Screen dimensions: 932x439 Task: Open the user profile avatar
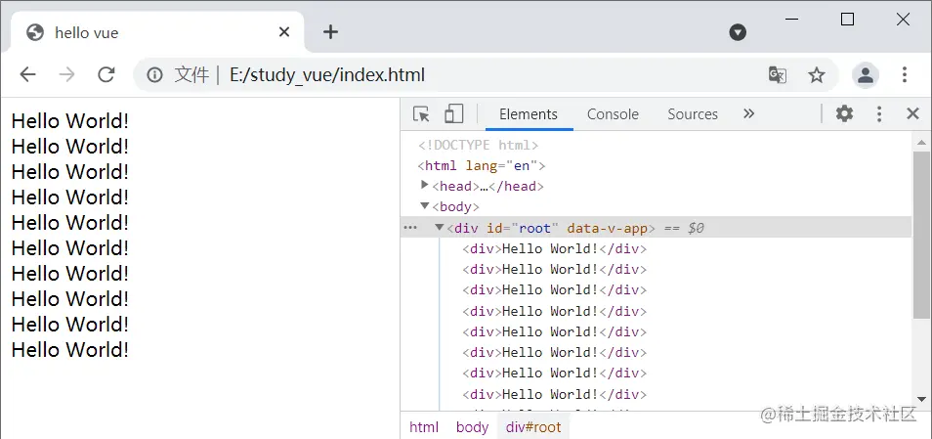click(x=866, y=75)
